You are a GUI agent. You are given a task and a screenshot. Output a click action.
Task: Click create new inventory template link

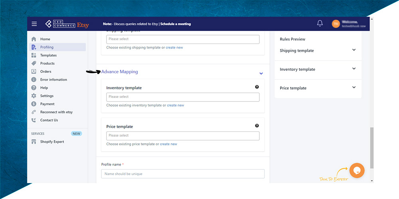coord(175,105)
